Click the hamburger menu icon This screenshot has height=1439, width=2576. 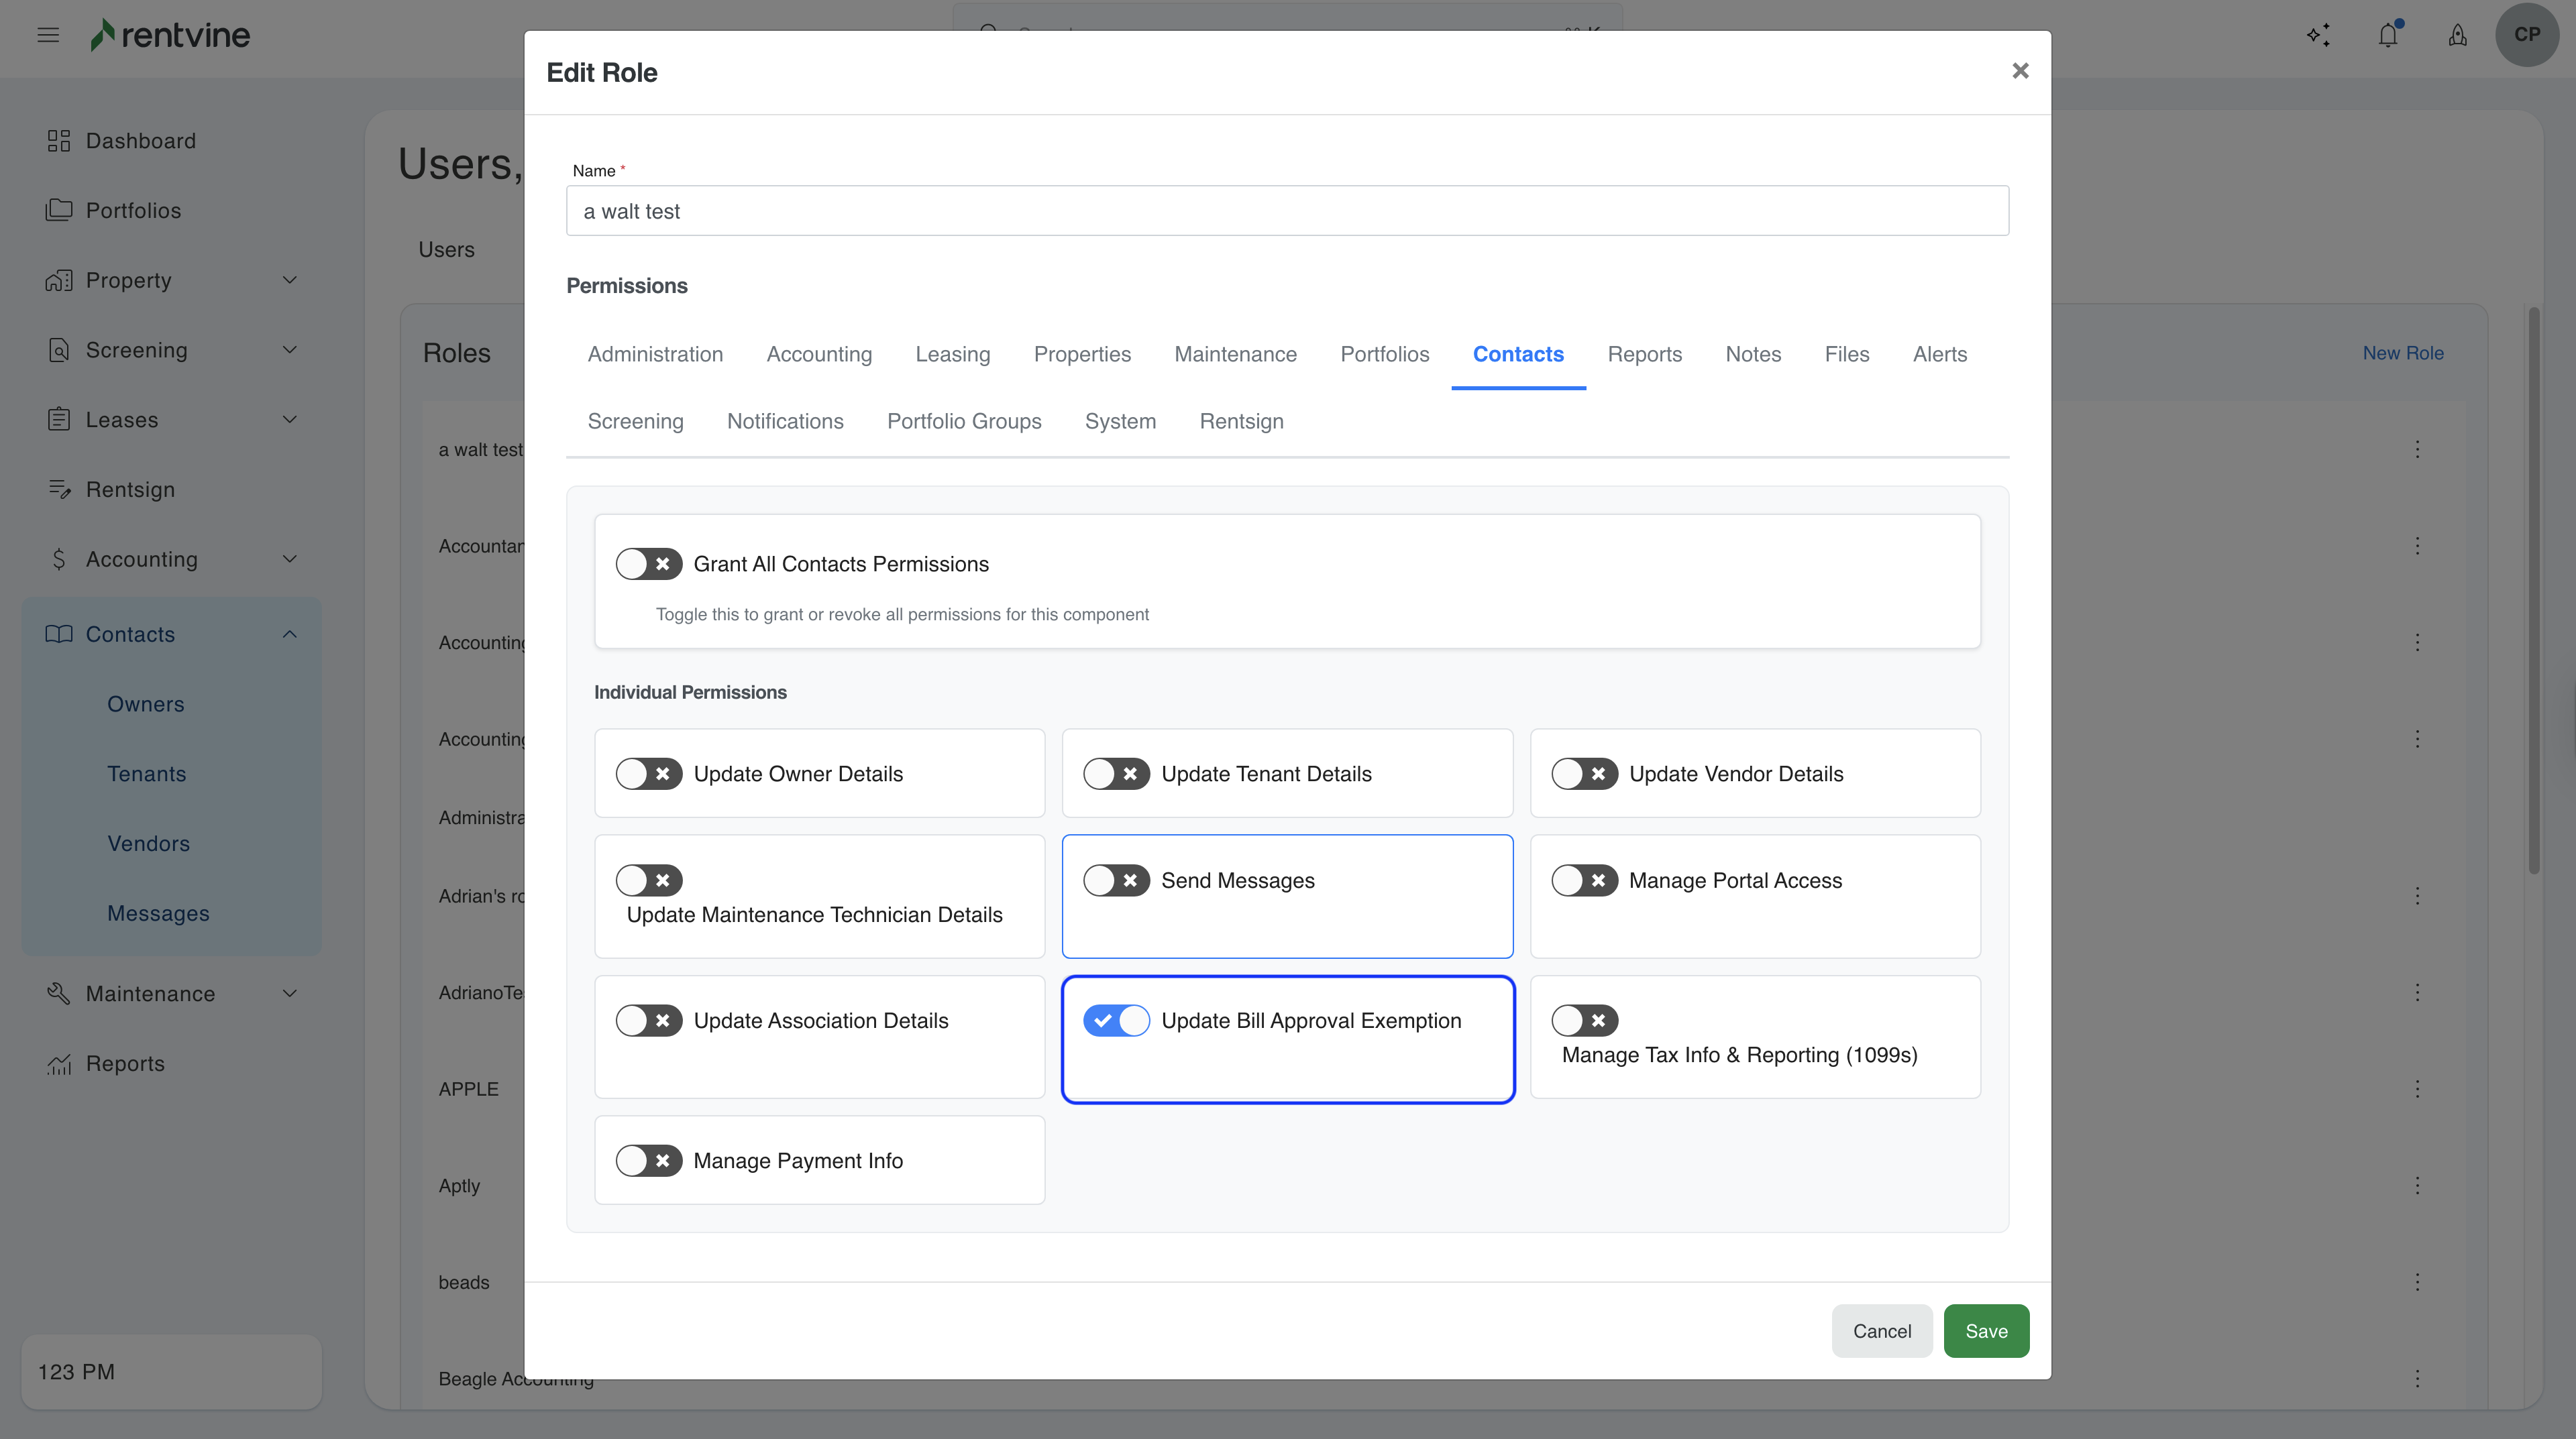48,35
